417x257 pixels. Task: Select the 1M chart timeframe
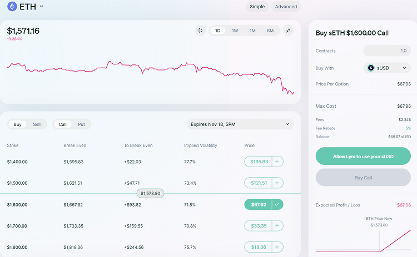tap(252, 31)
